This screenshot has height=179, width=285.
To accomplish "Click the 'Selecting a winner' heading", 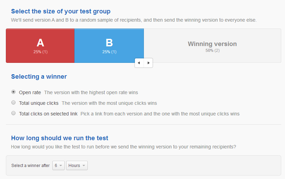I will (39, 77).
